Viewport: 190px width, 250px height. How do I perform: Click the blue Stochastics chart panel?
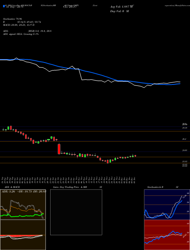click(x=167, y=205)
